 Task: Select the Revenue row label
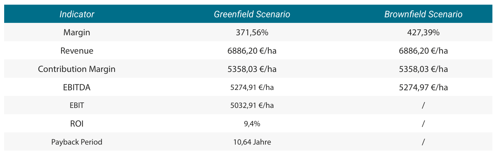[x=77, y=51]
